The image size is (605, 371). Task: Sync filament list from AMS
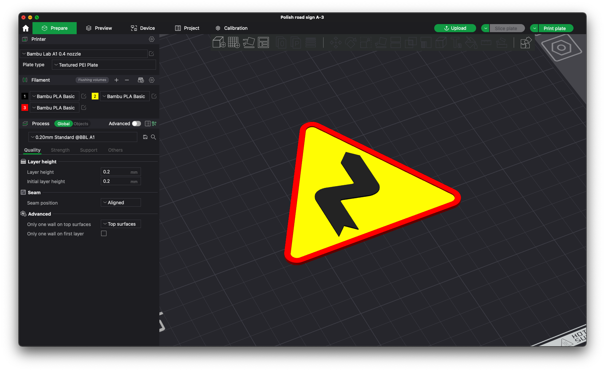(141, 80)
